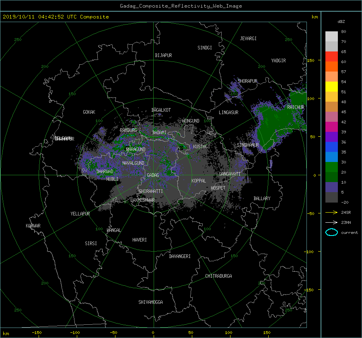Select the JEVARGI map label
This screenshot has width=362, height=338.
point(248,39)
